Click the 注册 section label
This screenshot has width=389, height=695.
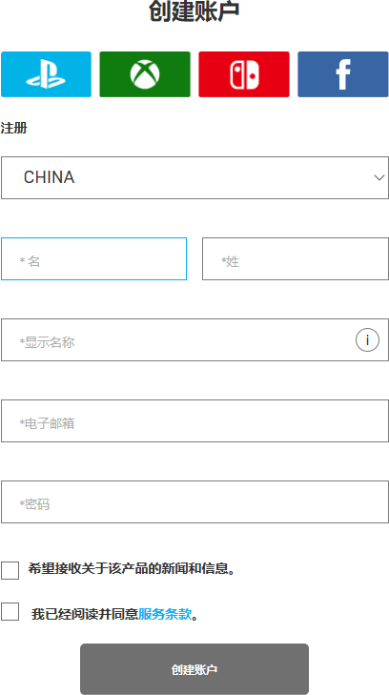tap(13, 128)
